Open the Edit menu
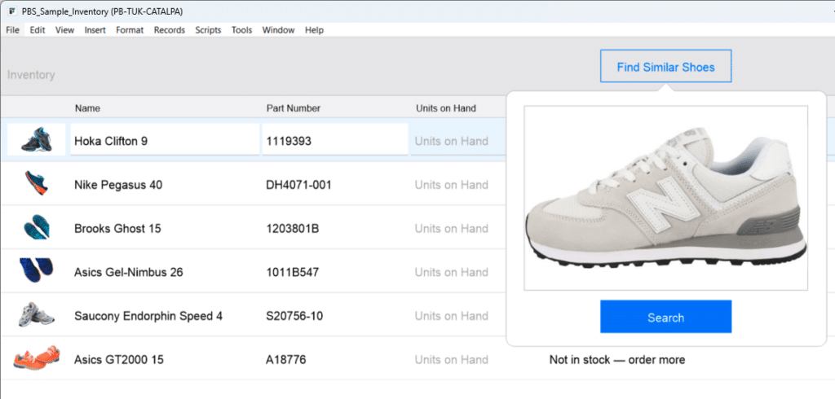This screenshot has height=399, width=835. [38, 30]
